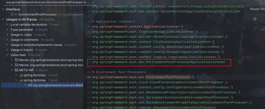Click the usage arrow icon on line 49 result
Screen dimensions: 265x109
(25, 85)
